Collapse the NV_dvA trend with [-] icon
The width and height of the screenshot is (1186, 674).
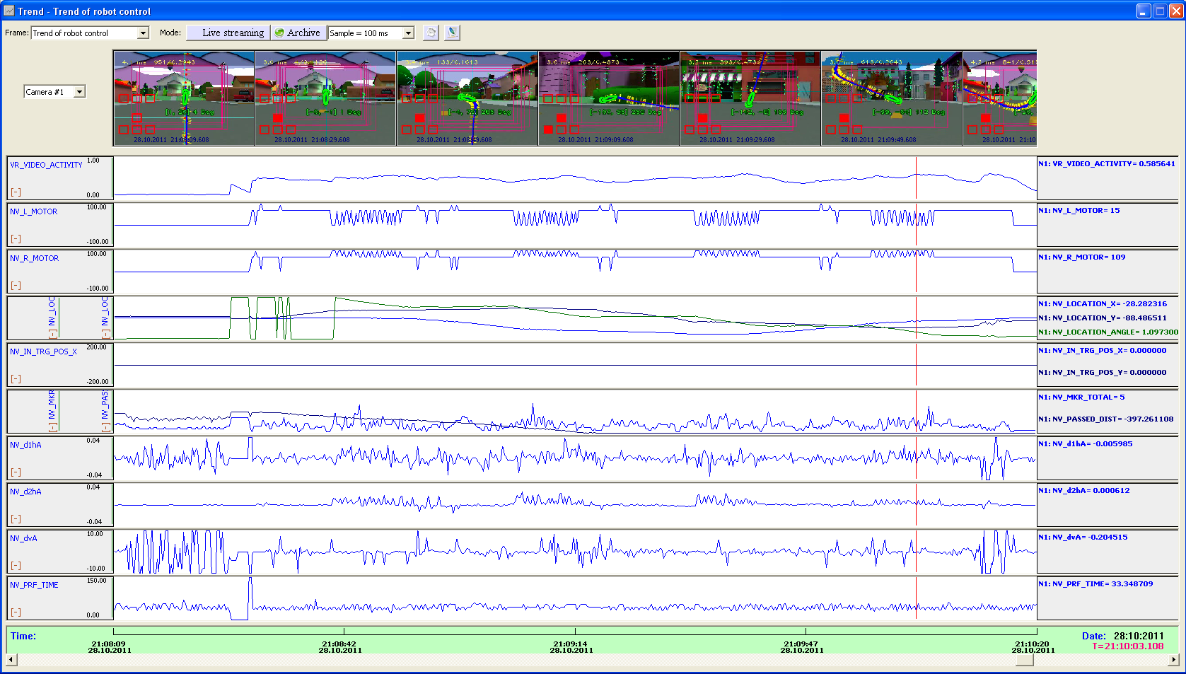click(16, 566)
